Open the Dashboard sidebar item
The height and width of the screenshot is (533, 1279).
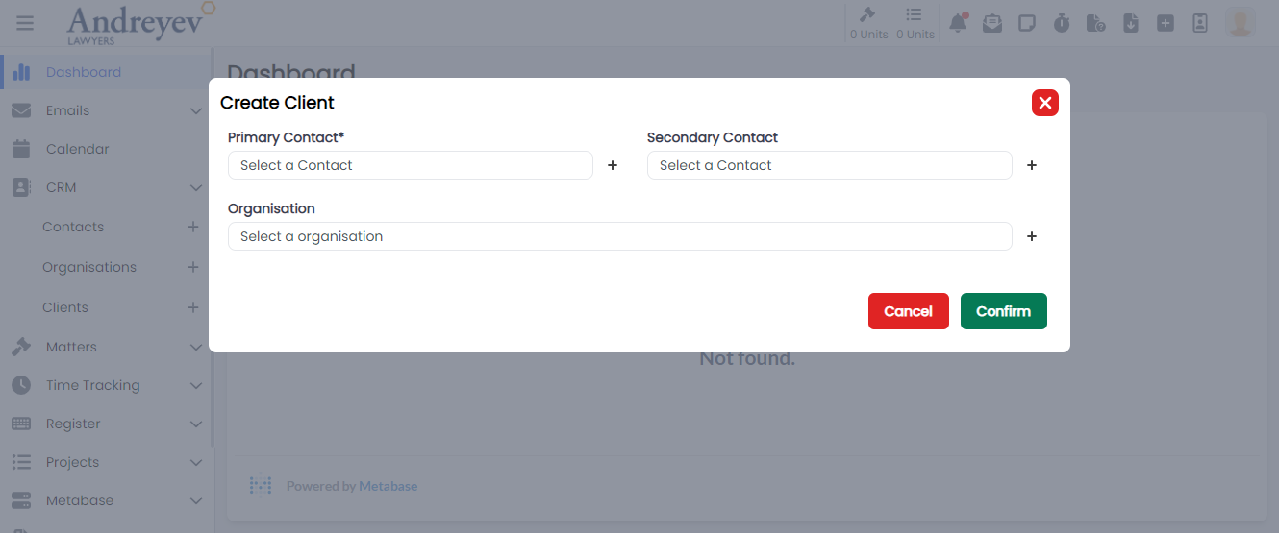[x=83, y=72]
